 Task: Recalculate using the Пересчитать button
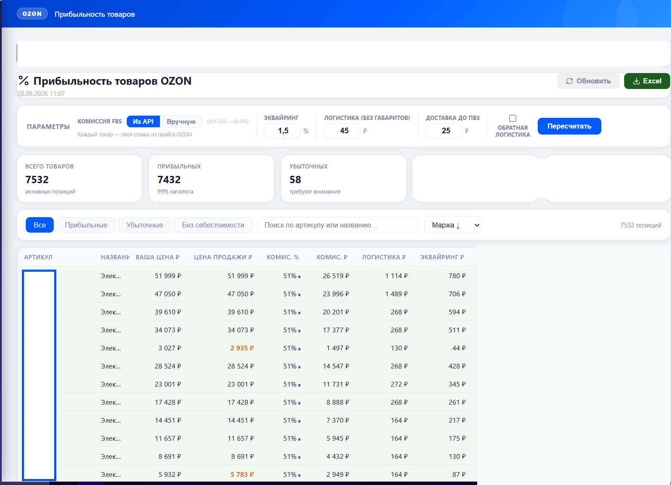click(x=569, y=126)
